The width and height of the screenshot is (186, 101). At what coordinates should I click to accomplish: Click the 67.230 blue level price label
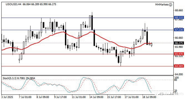click(x=179, y=30)
